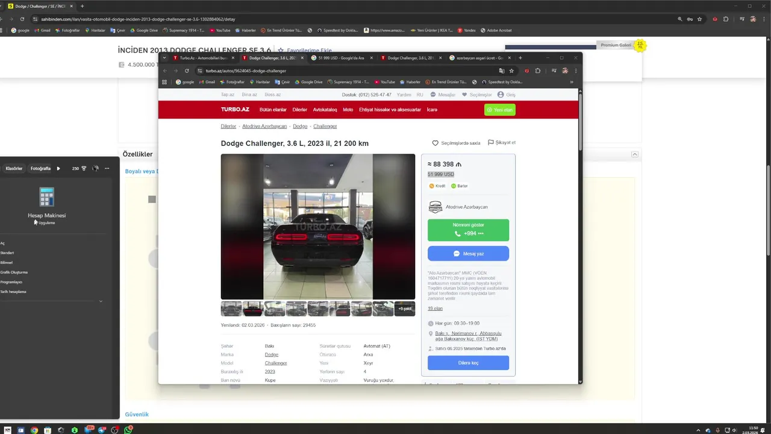Open the Hesap Makinesi calculator app
771x434 pixels.
click(46, 205)
